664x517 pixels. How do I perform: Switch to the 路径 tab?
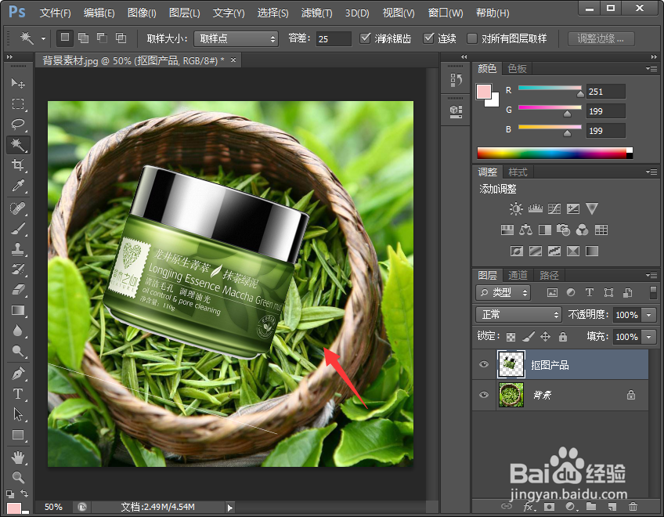click(x=549, y=276)
